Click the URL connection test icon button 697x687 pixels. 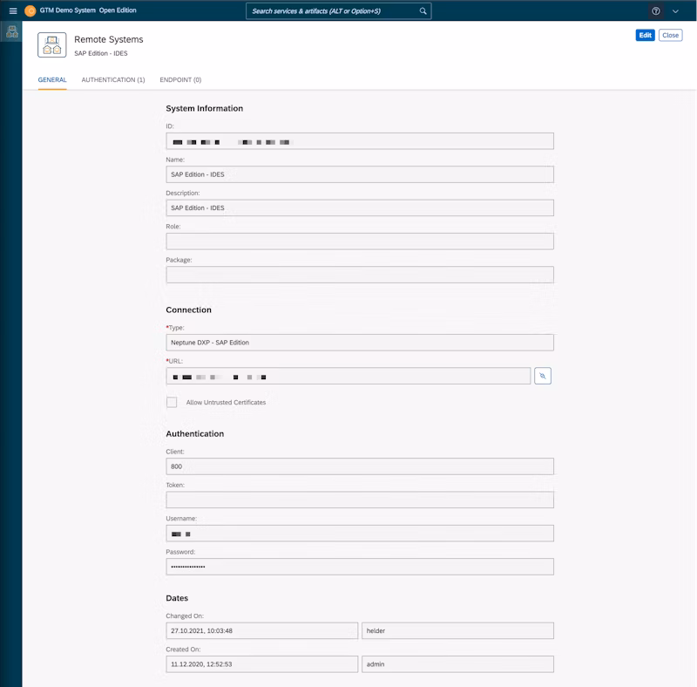(542, 376)
